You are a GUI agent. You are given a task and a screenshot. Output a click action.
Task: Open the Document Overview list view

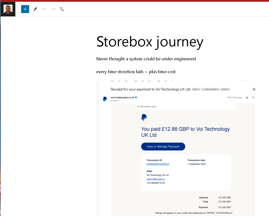tap(62, 9)
